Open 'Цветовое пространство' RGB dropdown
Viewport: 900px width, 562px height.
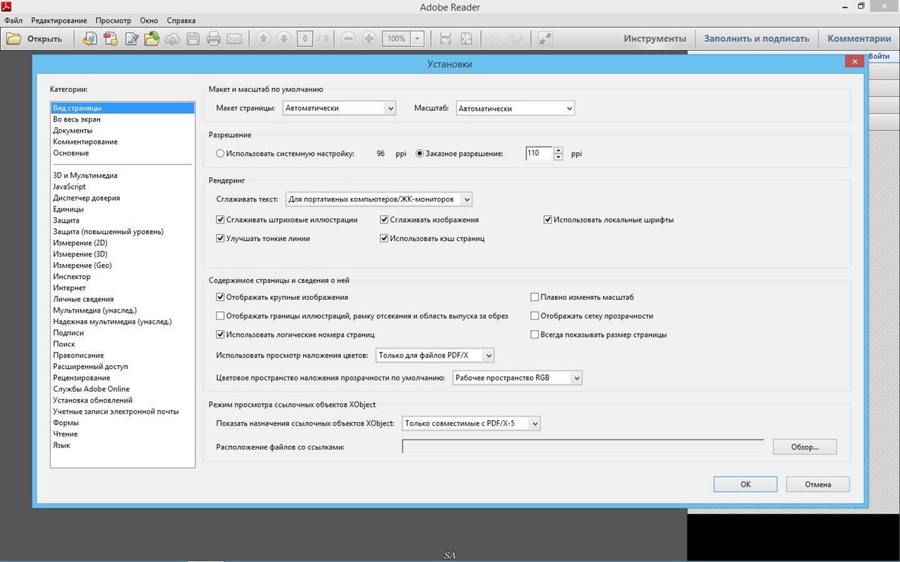point(517,378)
